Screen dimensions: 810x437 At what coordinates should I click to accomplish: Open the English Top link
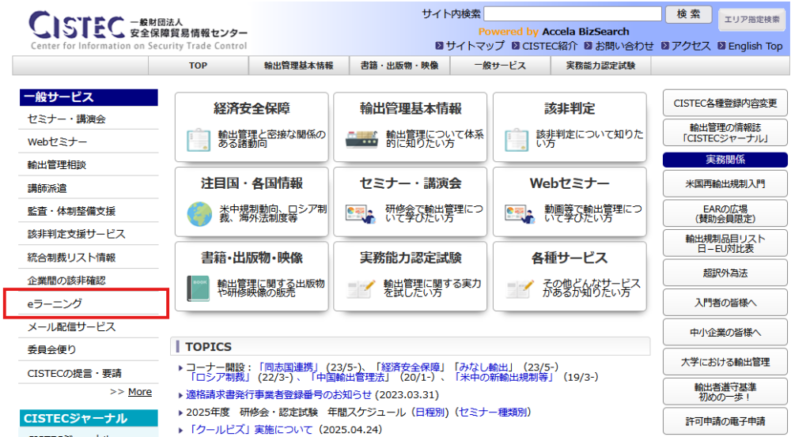tap(755, 46)
